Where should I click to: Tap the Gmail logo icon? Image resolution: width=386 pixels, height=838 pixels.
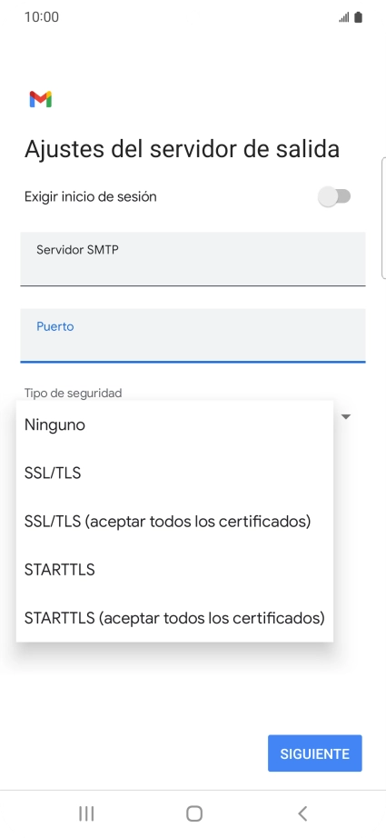coord(41,99)
